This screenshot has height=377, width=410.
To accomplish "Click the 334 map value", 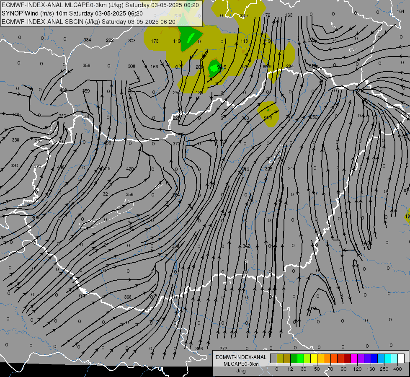I will pyautogui.click(x=88, y=40).
